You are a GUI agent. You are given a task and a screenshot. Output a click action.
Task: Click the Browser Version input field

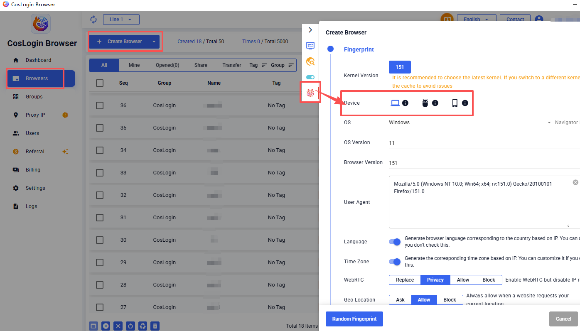point(484,163)
